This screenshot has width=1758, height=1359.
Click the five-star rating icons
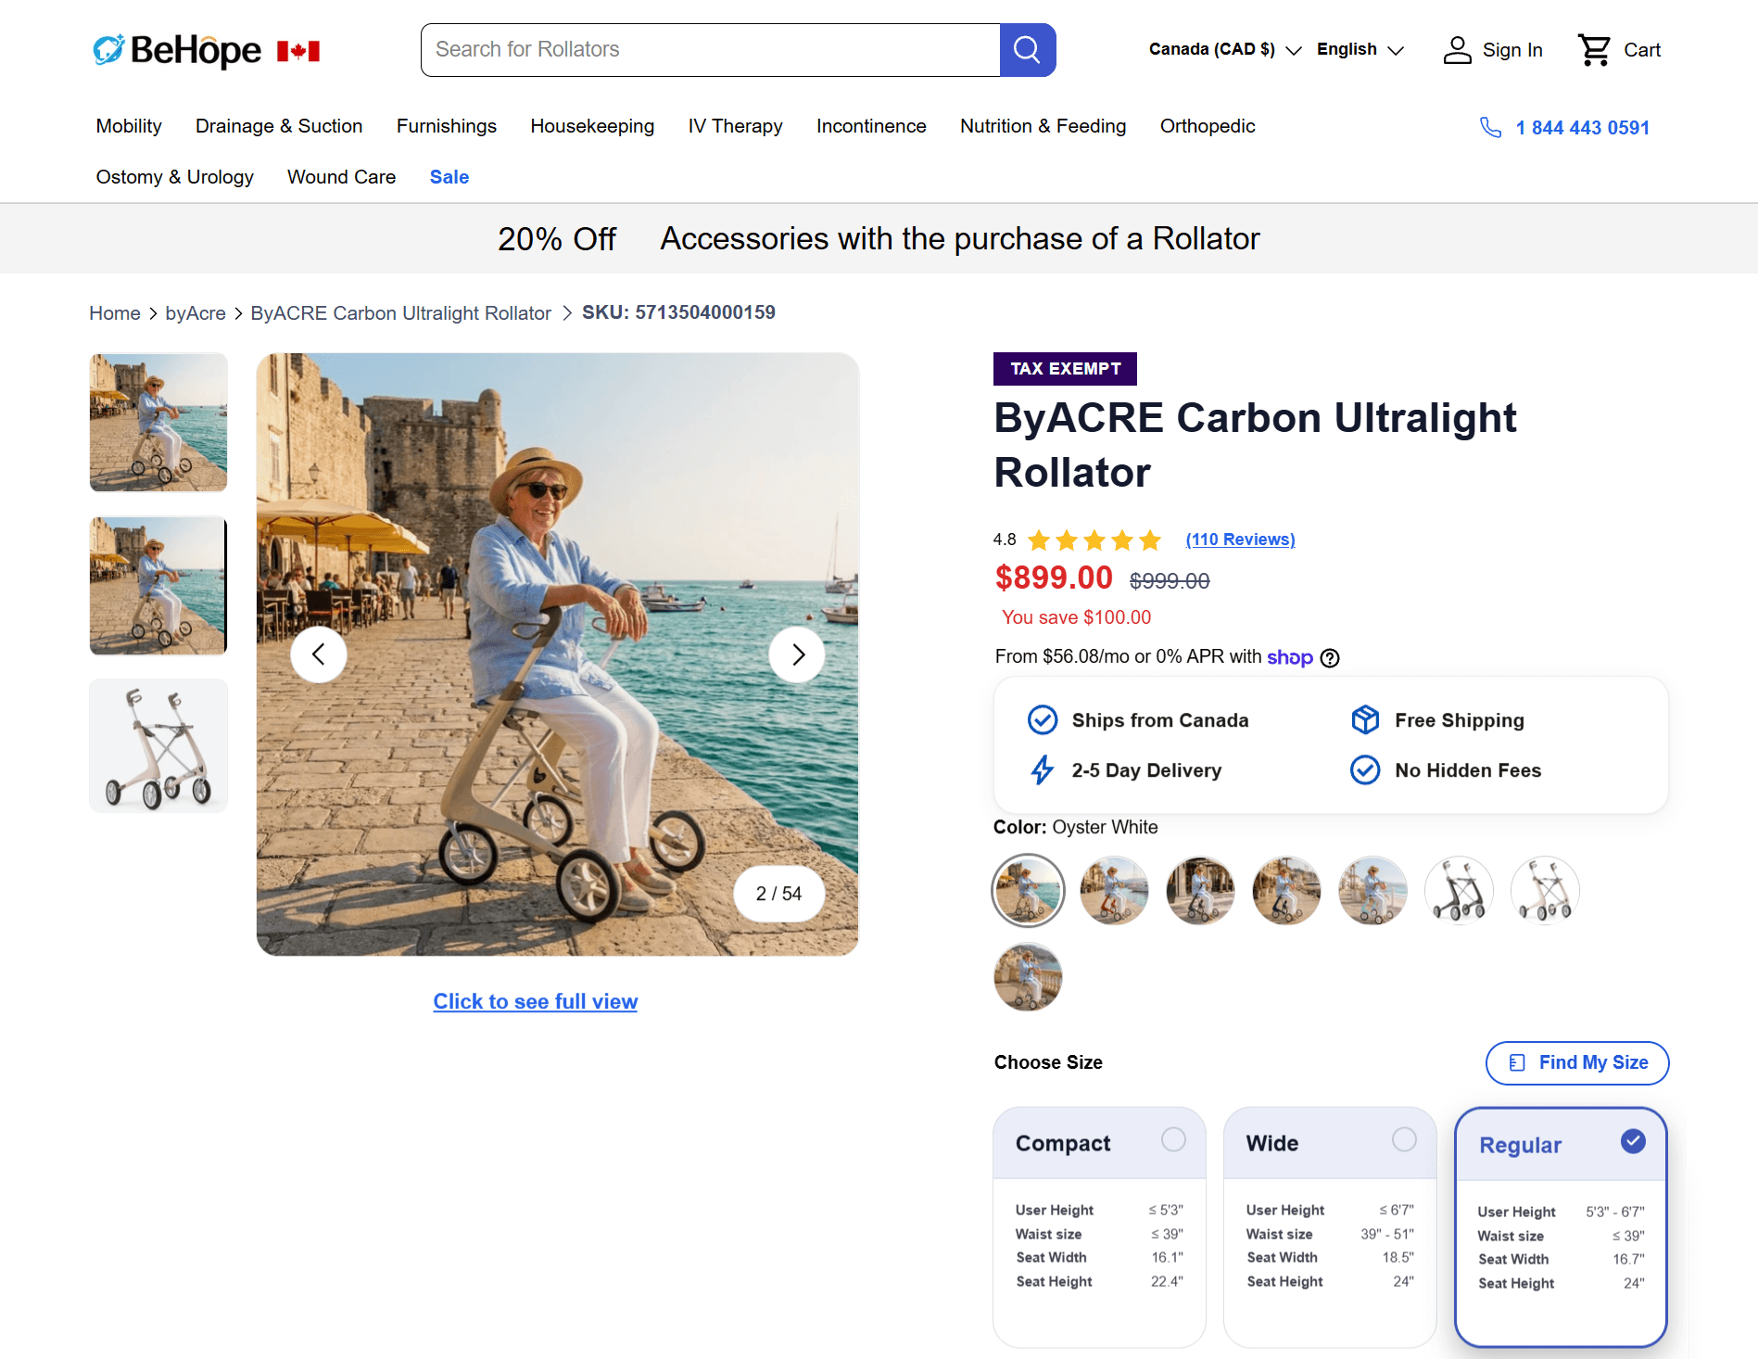(1094, 540)
